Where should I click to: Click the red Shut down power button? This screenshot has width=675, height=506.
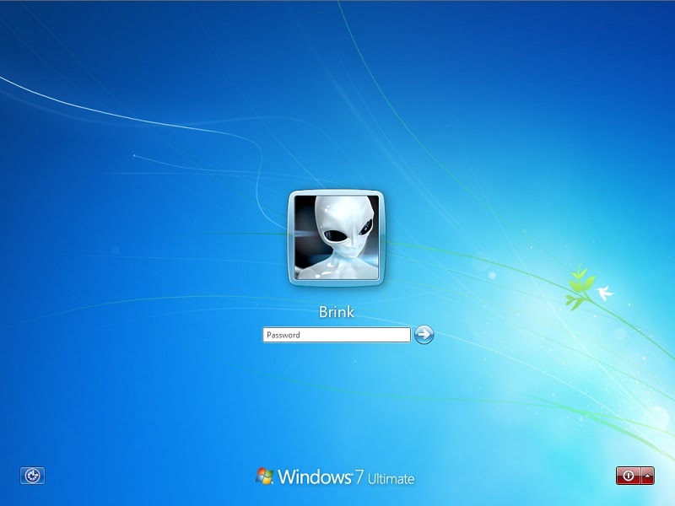[x=629, y=476]
